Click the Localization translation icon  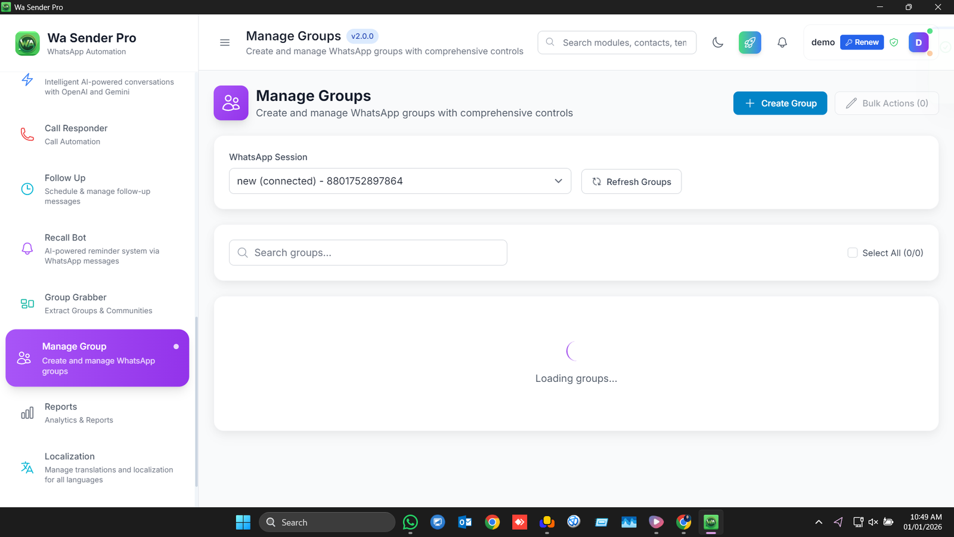point(27,468)
